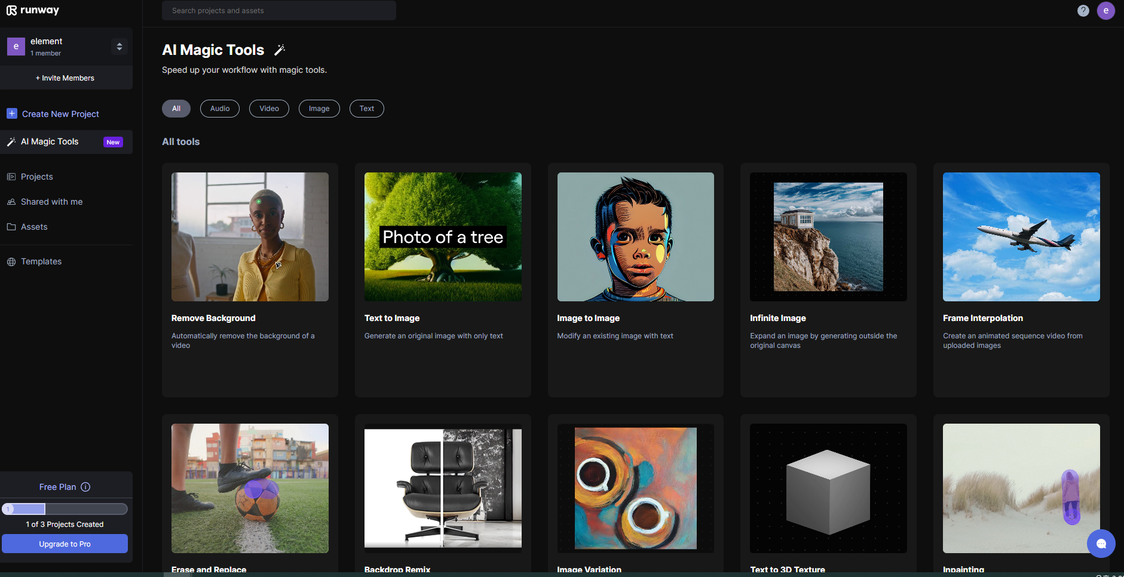Screen dimensions: 1124x577
Task: Click the magic wand icon in the sidebar
Action: (11, 142)
